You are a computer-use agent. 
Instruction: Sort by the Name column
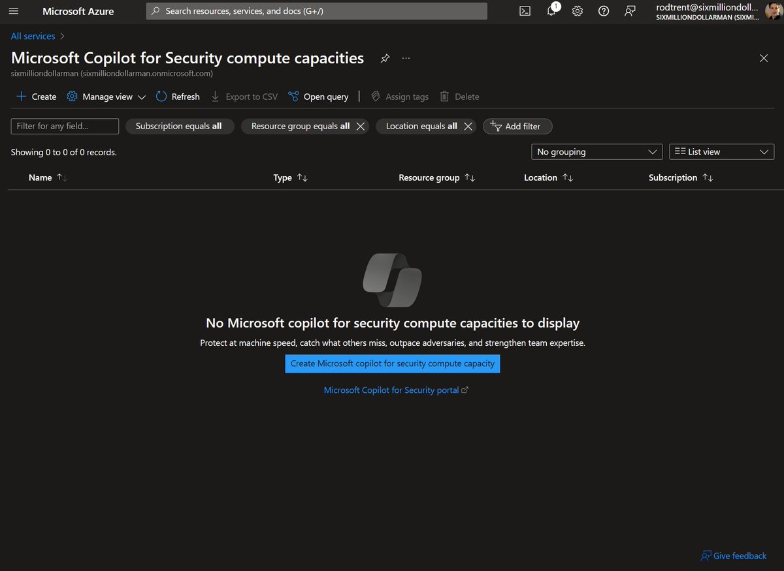point(48,177)
